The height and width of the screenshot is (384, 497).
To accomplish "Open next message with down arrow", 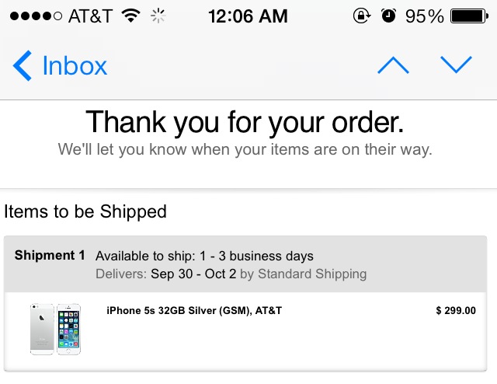I will pyautogui.click(x=456, y=65).
